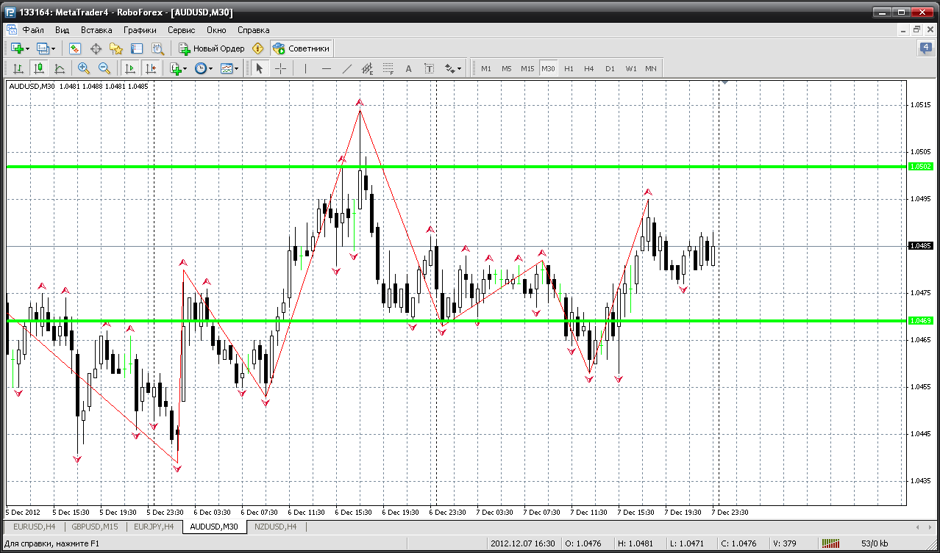Set timeframe to MN
The width and height of the screenshot is (940, 553).
[651, 68]
